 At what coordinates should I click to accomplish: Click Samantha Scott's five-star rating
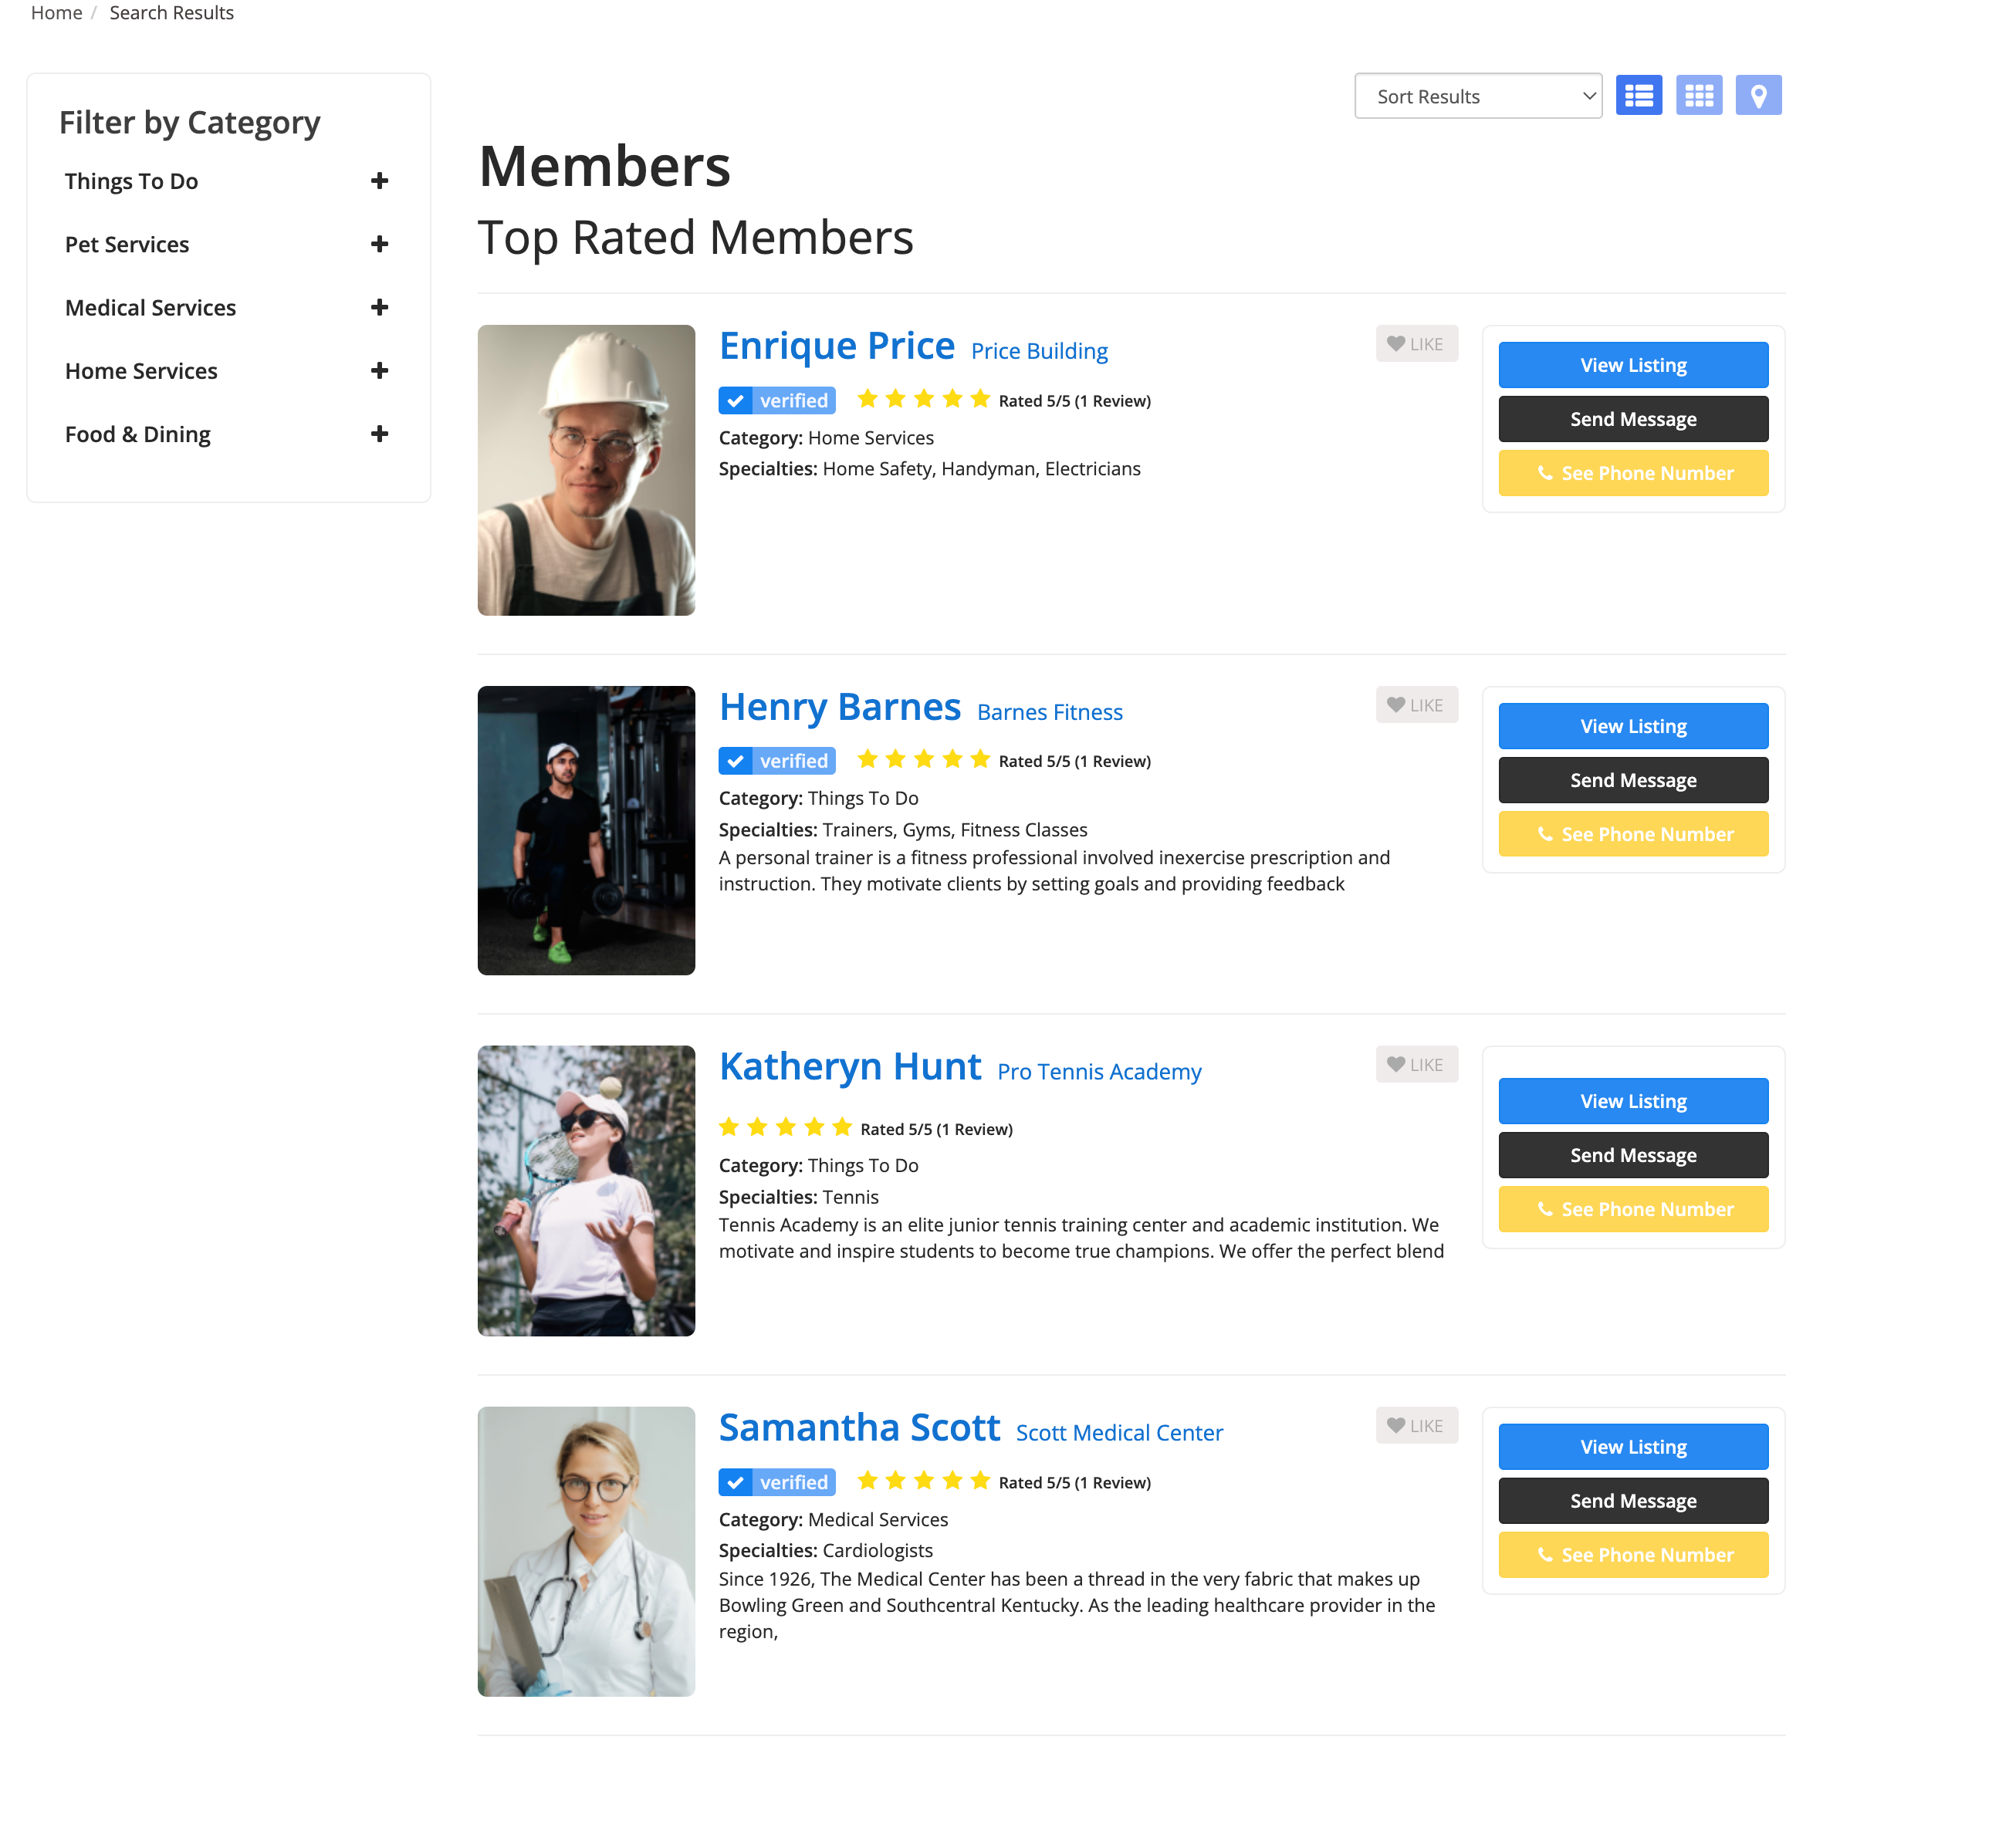click(x=923, y=1481)
